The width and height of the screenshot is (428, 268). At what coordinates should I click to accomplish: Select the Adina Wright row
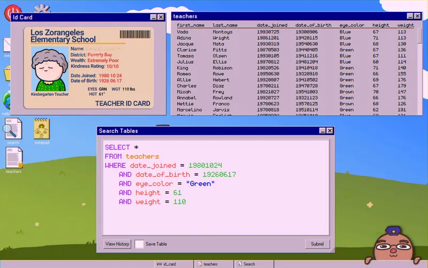click(x=295, y=38)
